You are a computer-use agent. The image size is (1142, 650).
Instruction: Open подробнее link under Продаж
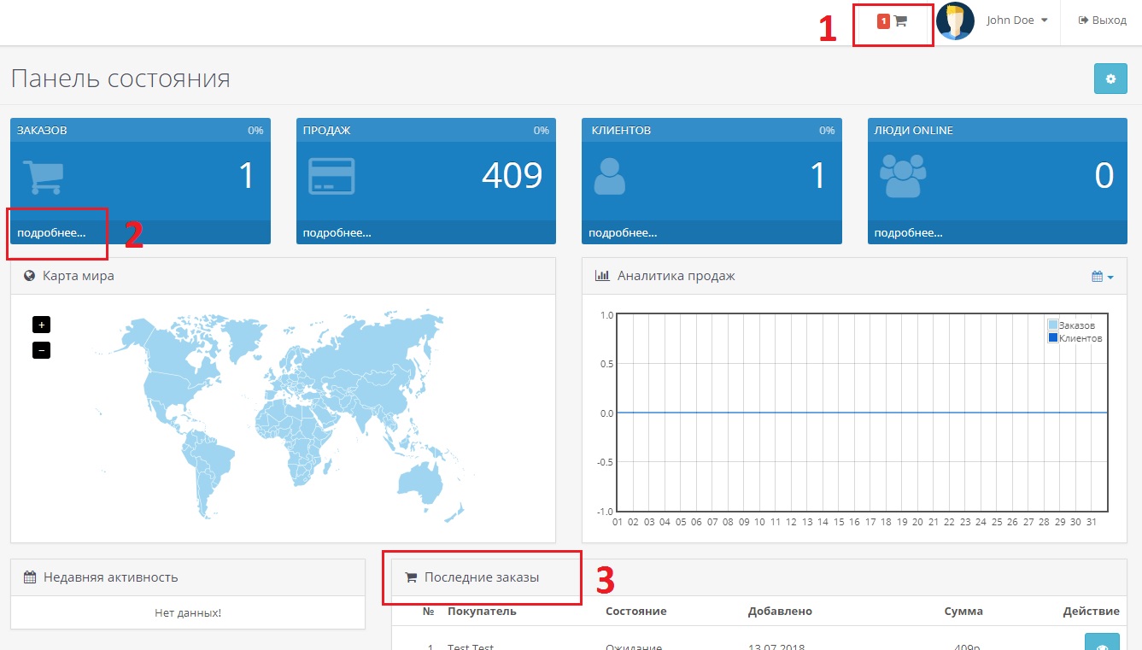point(337,232)
